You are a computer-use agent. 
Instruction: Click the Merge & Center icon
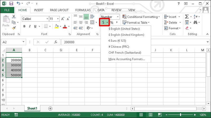click(92, 22)
